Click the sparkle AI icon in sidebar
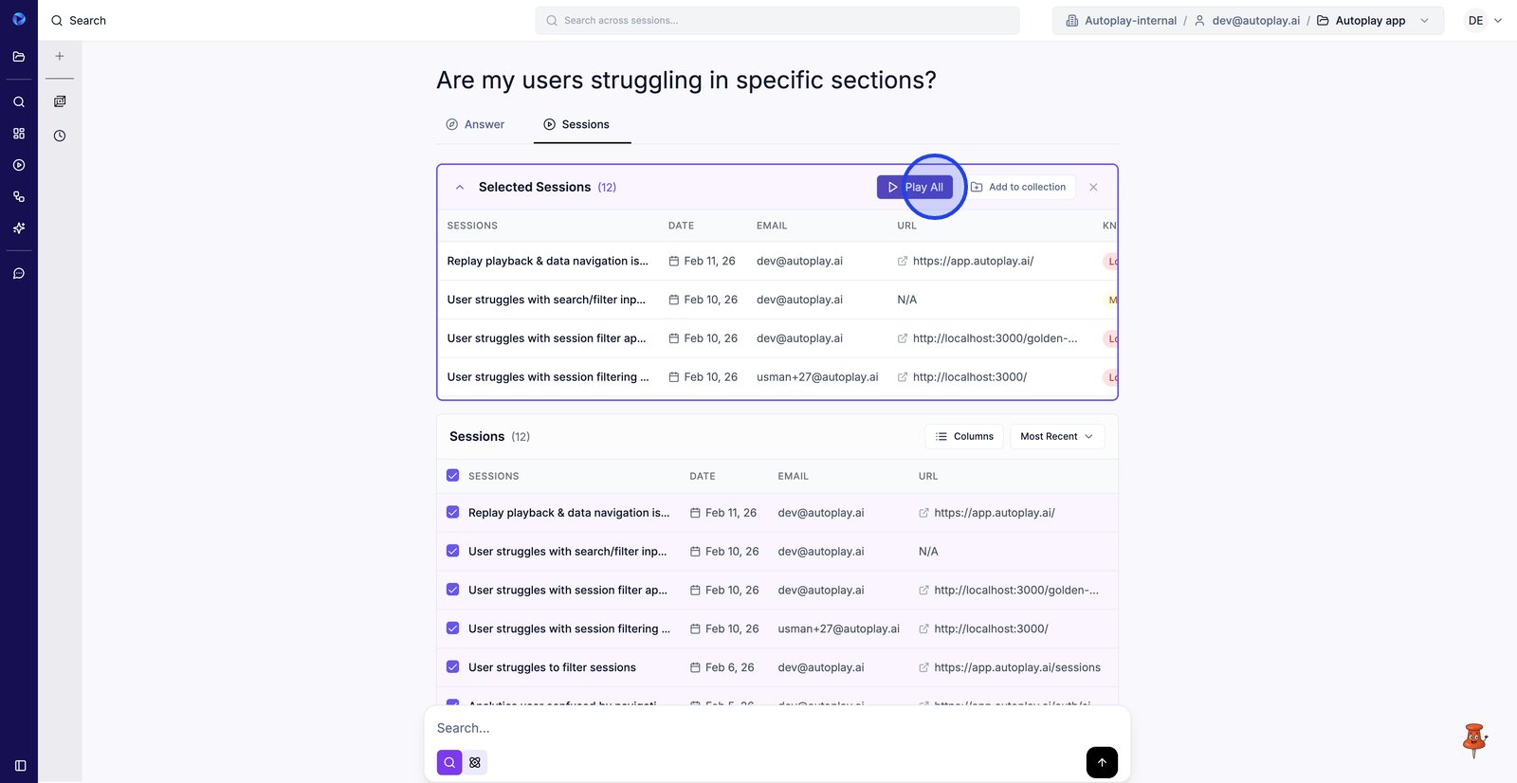1517x783 pixels. [x=18, y=228]
